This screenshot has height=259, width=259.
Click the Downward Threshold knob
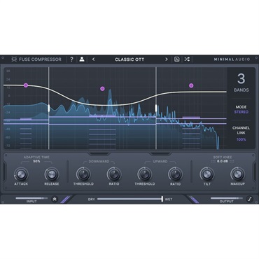[x=83, y=174]
